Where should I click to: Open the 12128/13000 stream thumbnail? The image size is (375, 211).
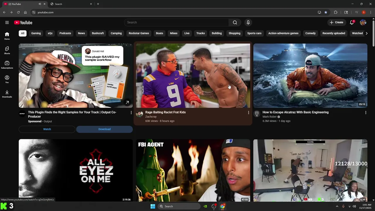pos(310,171)
